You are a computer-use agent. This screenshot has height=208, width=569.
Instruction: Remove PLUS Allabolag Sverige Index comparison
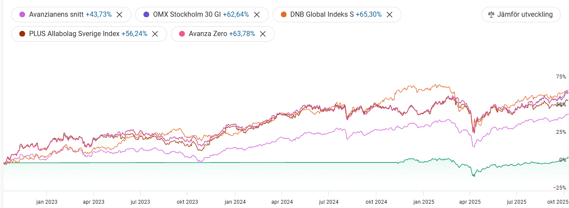(x=155, y=34)
